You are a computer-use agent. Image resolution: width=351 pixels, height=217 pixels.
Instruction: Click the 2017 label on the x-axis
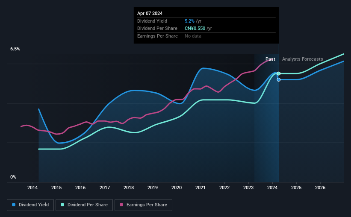[x=105, y=188]
